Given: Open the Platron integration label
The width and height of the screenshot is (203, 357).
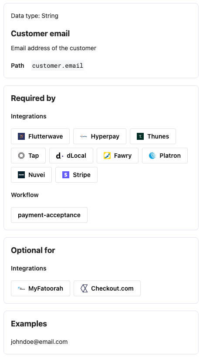Looking at the screenshot, I should click(x=170, y=156).
